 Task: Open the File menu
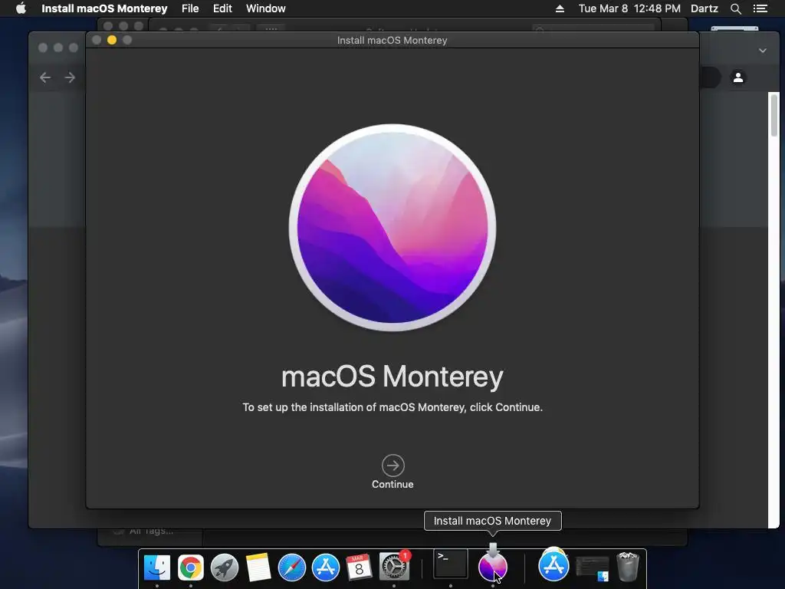coord(190,8)
